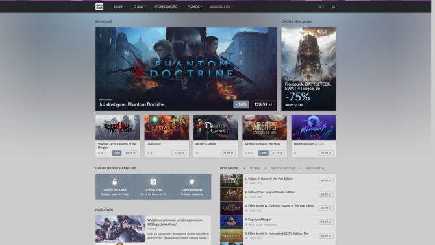435x245 pixels.
Task: Switch to the WYPRZEDAŻ tab
Action: 316,168
